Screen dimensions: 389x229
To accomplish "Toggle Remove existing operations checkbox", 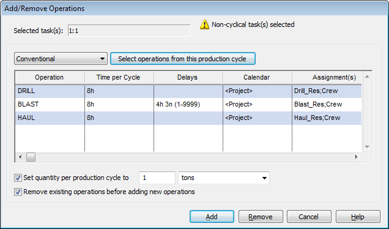I will point(18,192).
